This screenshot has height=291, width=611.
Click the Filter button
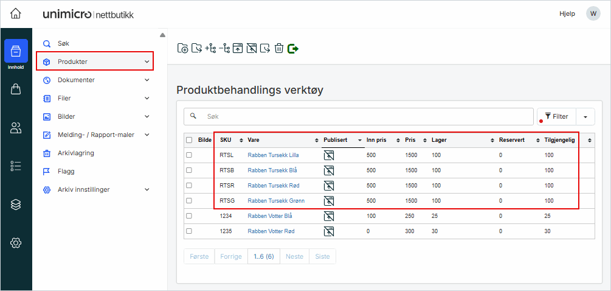point(556,117)
